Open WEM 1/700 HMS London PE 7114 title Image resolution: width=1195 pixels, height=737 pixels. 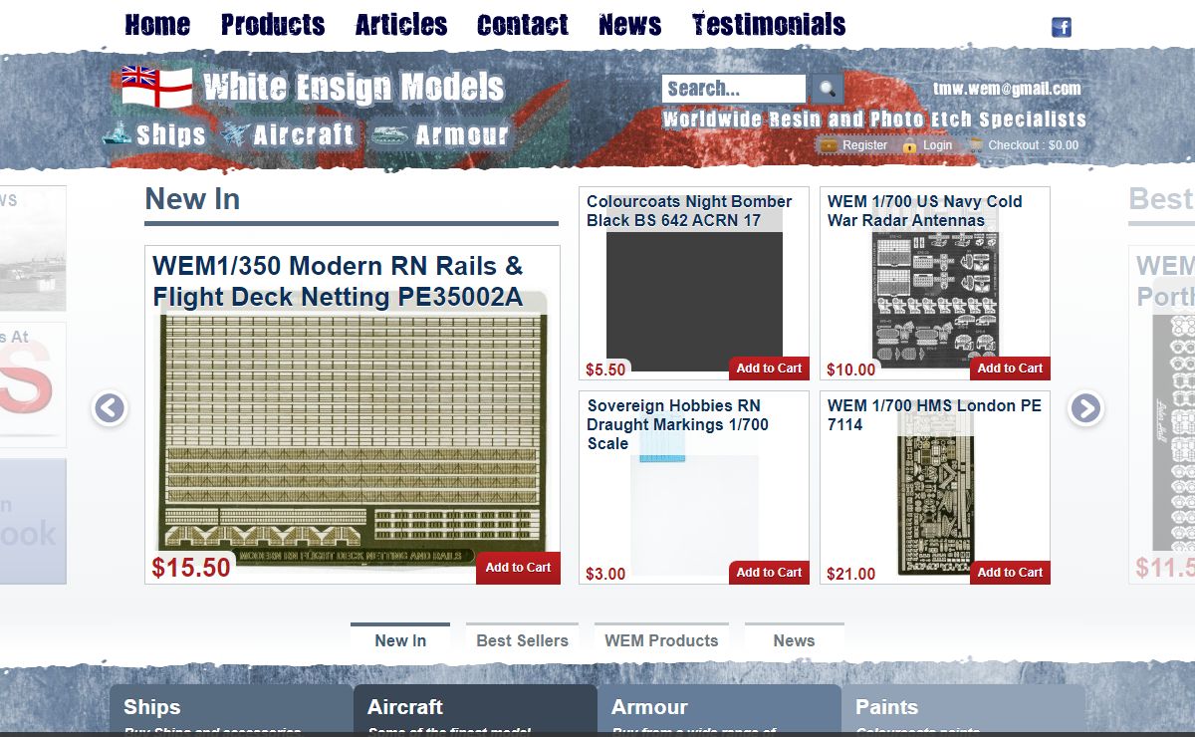click(934, 415)
